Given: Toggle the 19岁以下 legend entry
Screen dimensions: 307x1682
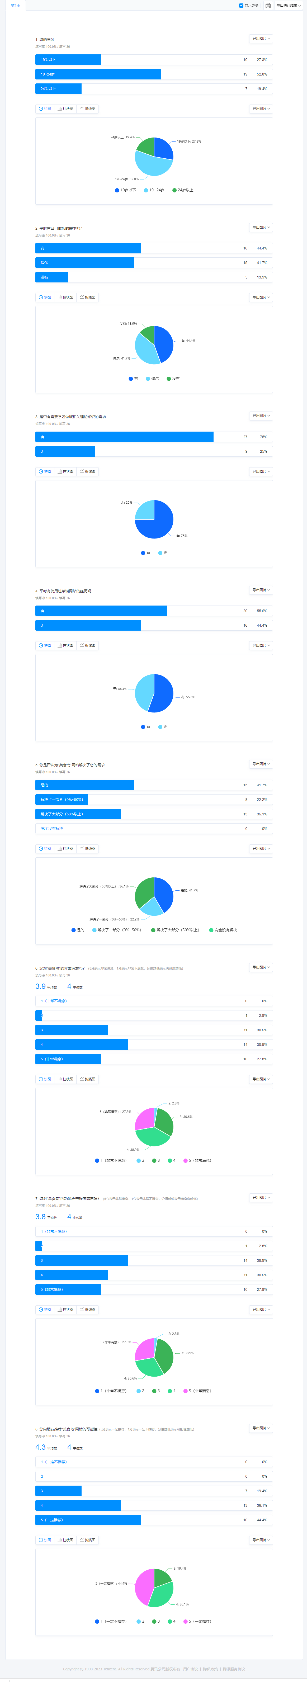Looking at the screenshot, I should [125, 190].
